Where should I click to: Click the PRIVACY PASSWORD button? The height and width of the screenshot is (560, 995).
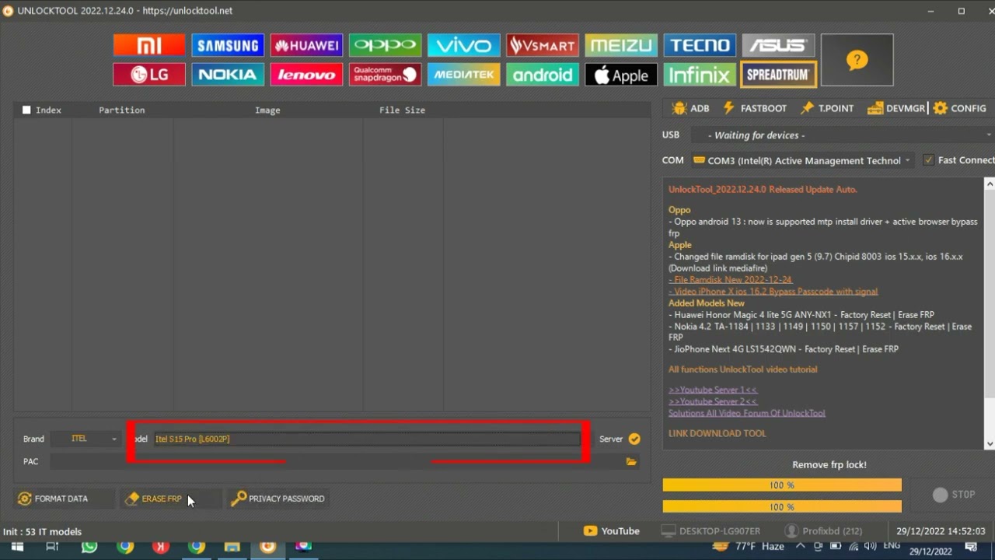point(278,499)
